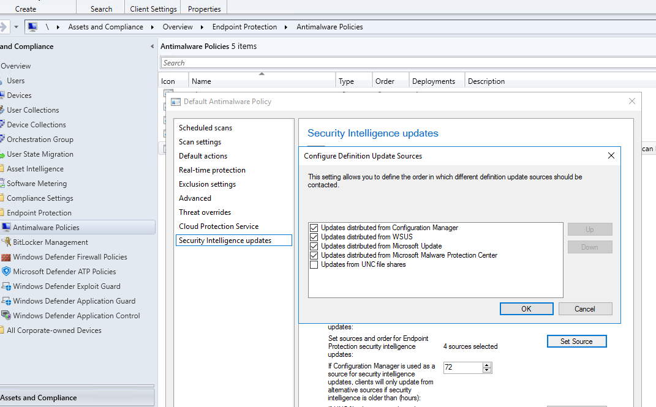Image resolution: width=656 pixels, height=407 pixels.
Task: Click the Up reorder button
Action: (x=590, y=230)
